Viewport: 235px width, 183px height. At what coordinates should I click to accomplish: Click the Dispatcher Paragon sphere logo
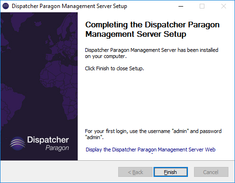point(17,143)
